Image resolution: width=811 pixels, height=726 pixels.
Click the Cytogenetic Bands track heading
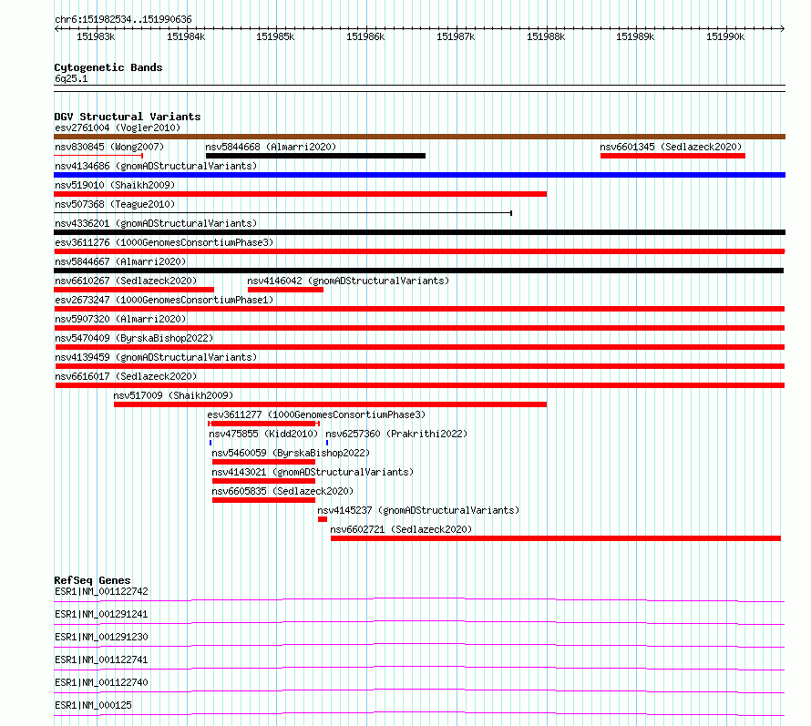(x=108, y=67)
